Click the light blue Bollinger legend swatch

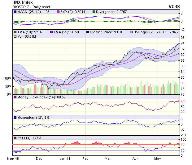[x=131, y=32]
